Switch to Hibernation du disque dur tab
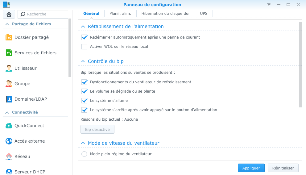This screenshot has width=306, height=175. (x=166, y=14)
